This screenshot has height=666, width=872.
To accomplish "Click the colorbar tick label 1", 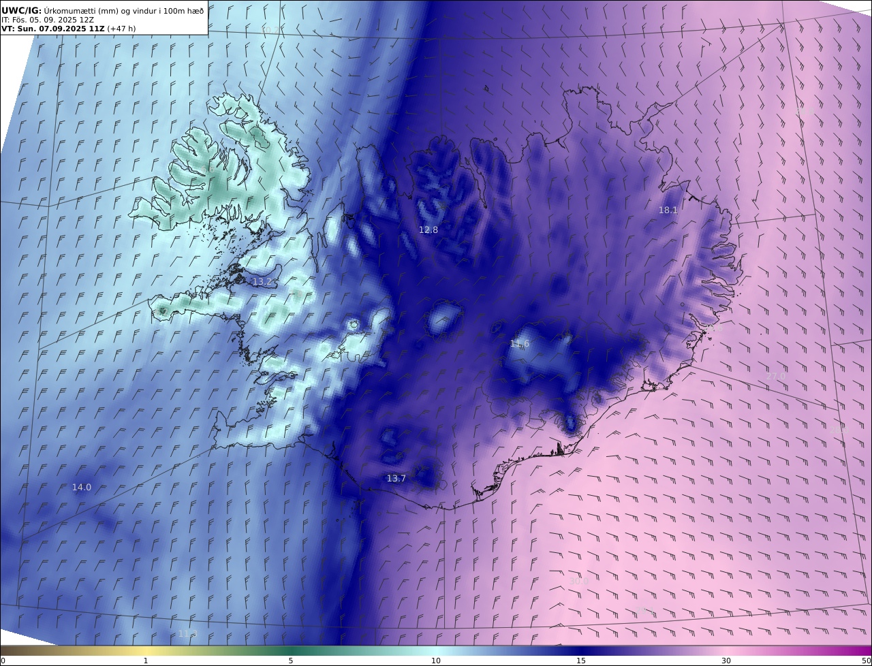I will [145, 661].
